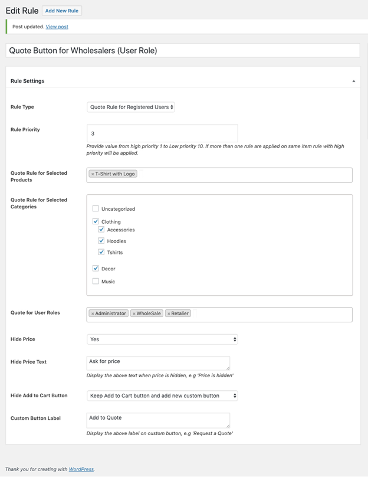Viewport: 368px width, 477px height.
Task: Click into the Rule Priority field
Action: (x=162, y=133)
